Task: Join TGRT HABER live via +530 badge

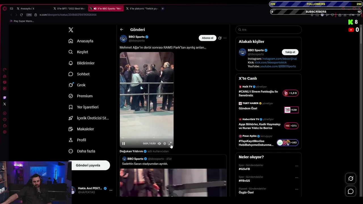Action: pyautogui.click(x=291, y=110)
